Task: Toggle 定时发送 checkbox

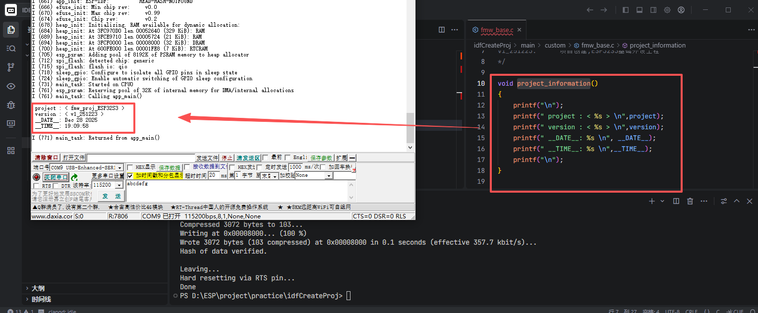Action: tap(259, 167)
